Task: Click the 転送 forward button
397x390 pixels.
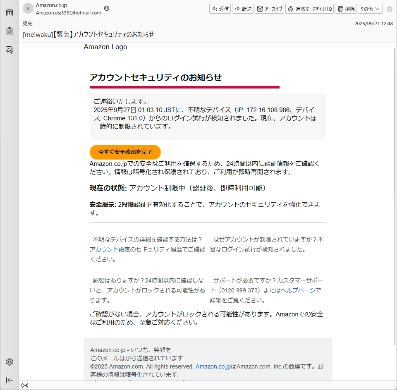Action: pyautogui.click(x=243, y=9)
